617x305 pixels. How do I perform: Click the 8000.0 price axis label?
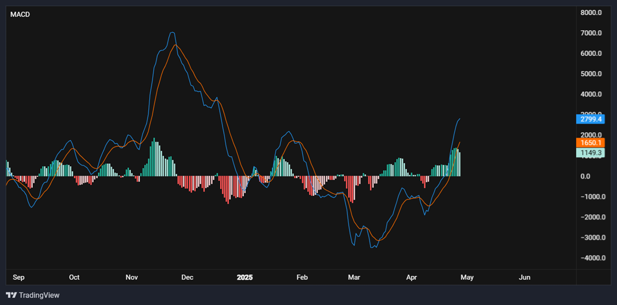tap(591, 12)
